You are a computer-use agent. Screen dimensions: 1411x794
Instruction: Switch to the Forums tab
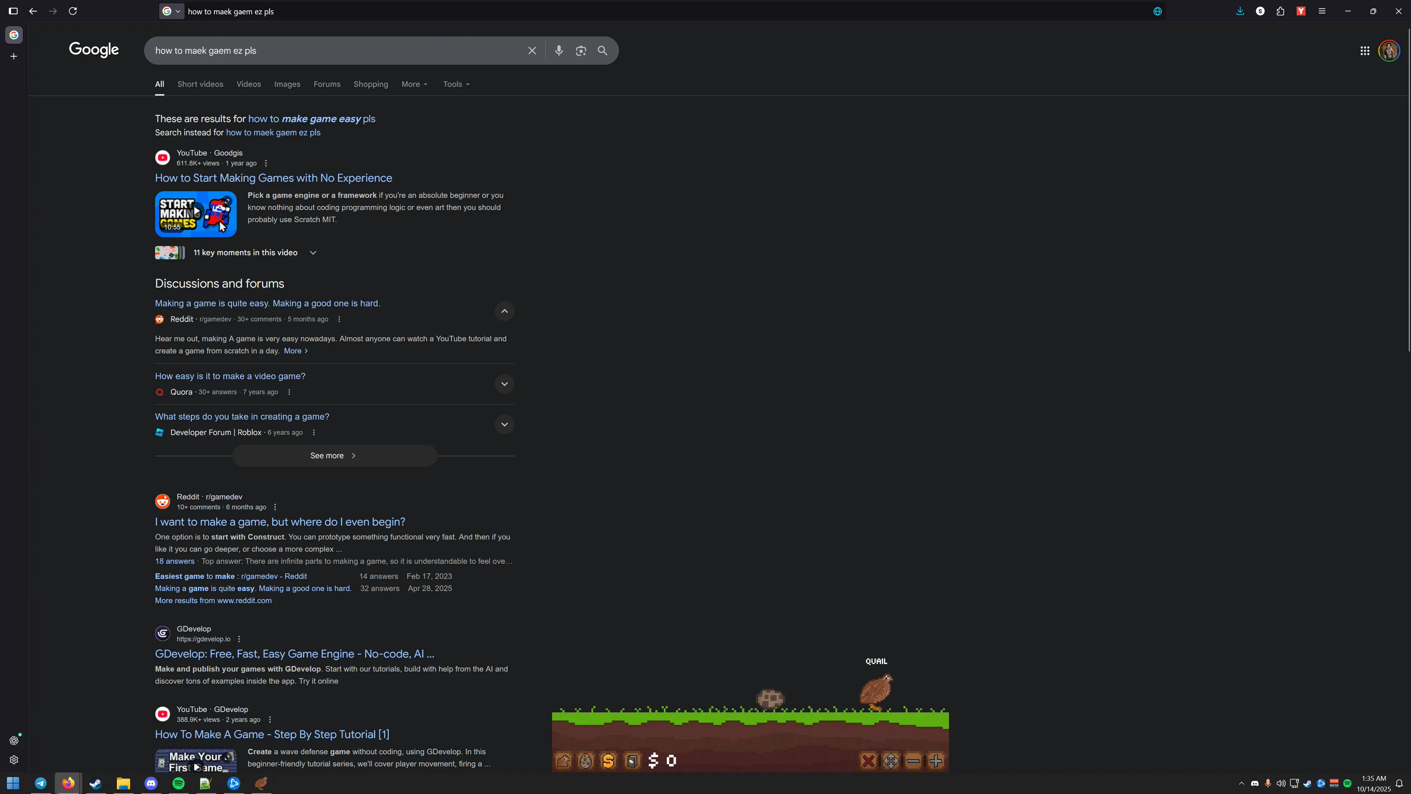click(x=327, y=84)
